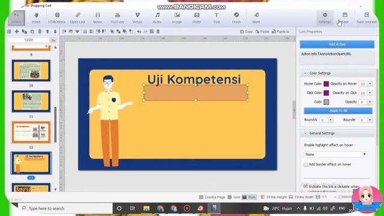Collapse the Color Settings section

(305, 73)
